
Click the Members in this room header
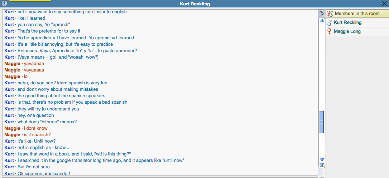(x=357, y=14)
